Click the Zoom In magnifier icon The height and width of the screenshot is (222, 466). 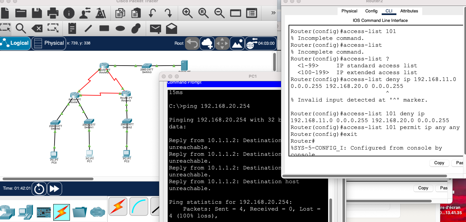(x=187, y=13)
